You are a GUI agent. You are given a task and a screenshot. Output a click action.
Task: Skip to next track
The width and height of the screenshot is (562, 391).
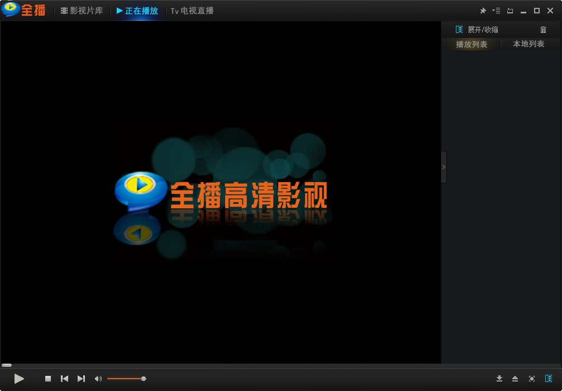[x=81, y=378]
